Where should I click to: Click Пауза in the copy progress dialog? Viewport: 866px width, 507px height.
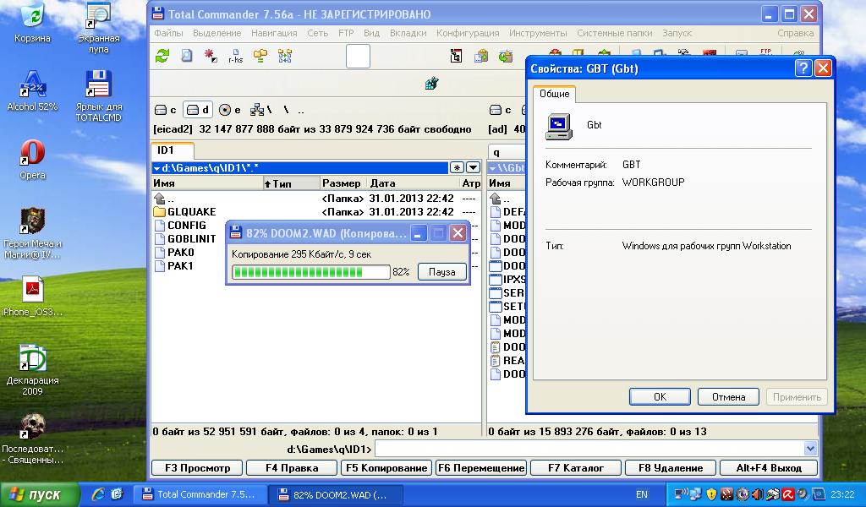[441, 272]
